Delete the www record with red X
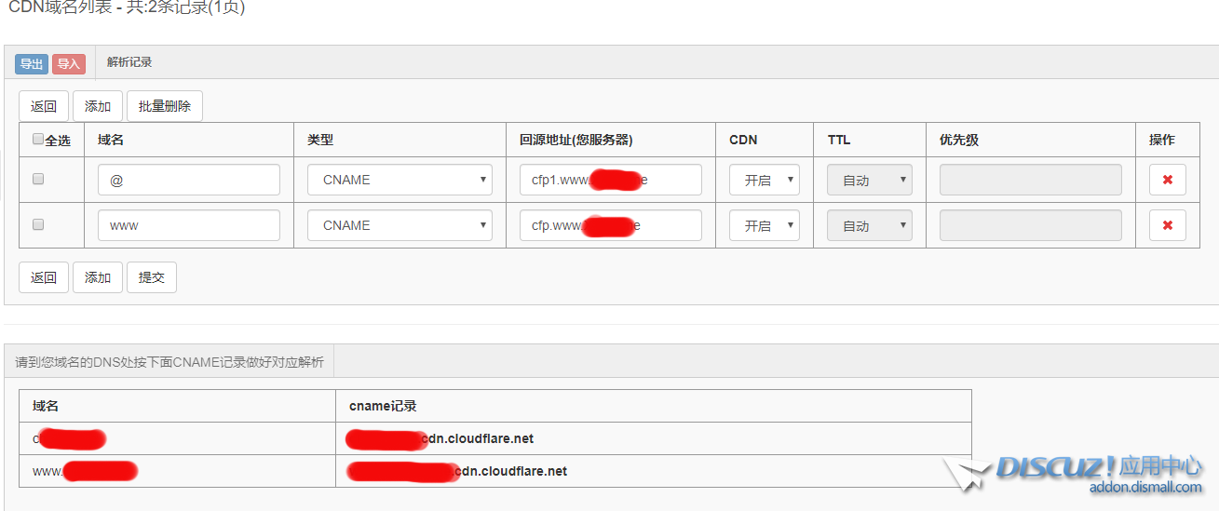Image resolution: width=1219 pixels, height=511 pixels. (x=1167, y=225)
